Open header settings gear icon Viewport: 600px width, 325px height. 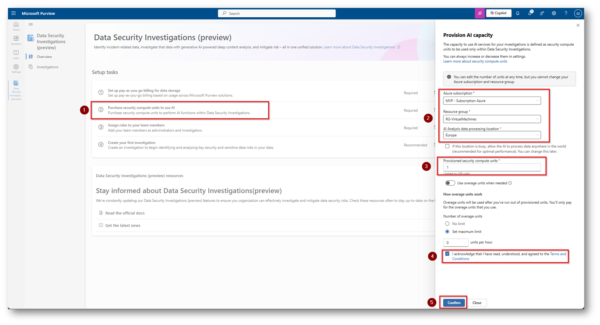(554, 13)
